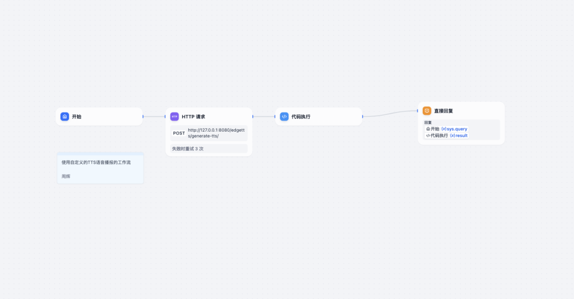Image resolution: width=574 pixels, height=299 pixels.
Task: Click the output handle of the 开始 node
Action: (143, 116)
